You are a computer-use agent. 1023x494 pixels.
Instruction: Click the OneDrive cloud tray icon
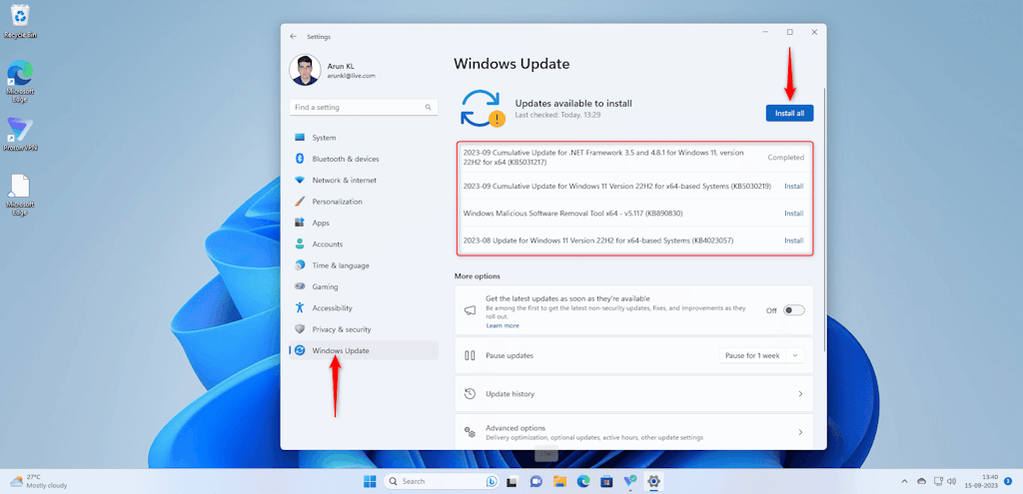click(921, 482)
